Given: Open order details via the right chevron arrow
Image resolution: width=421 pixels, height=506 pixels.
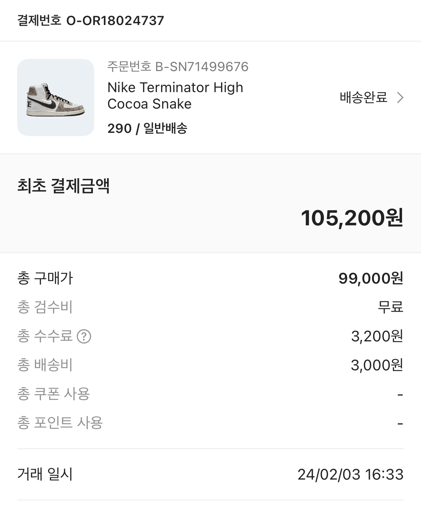Looking at the screenshot, I should click(400, 97).
